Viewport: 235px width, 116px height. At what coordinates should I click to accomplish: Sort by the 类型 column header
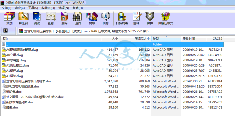[166, 39]
